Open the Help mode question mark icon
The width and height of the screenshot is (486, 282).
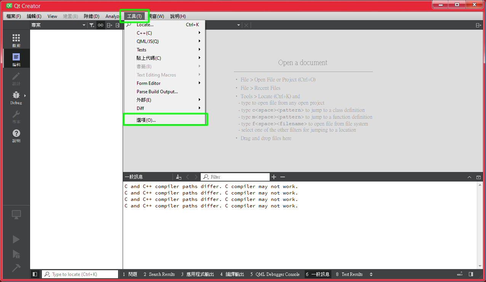(x=16, y=135)
